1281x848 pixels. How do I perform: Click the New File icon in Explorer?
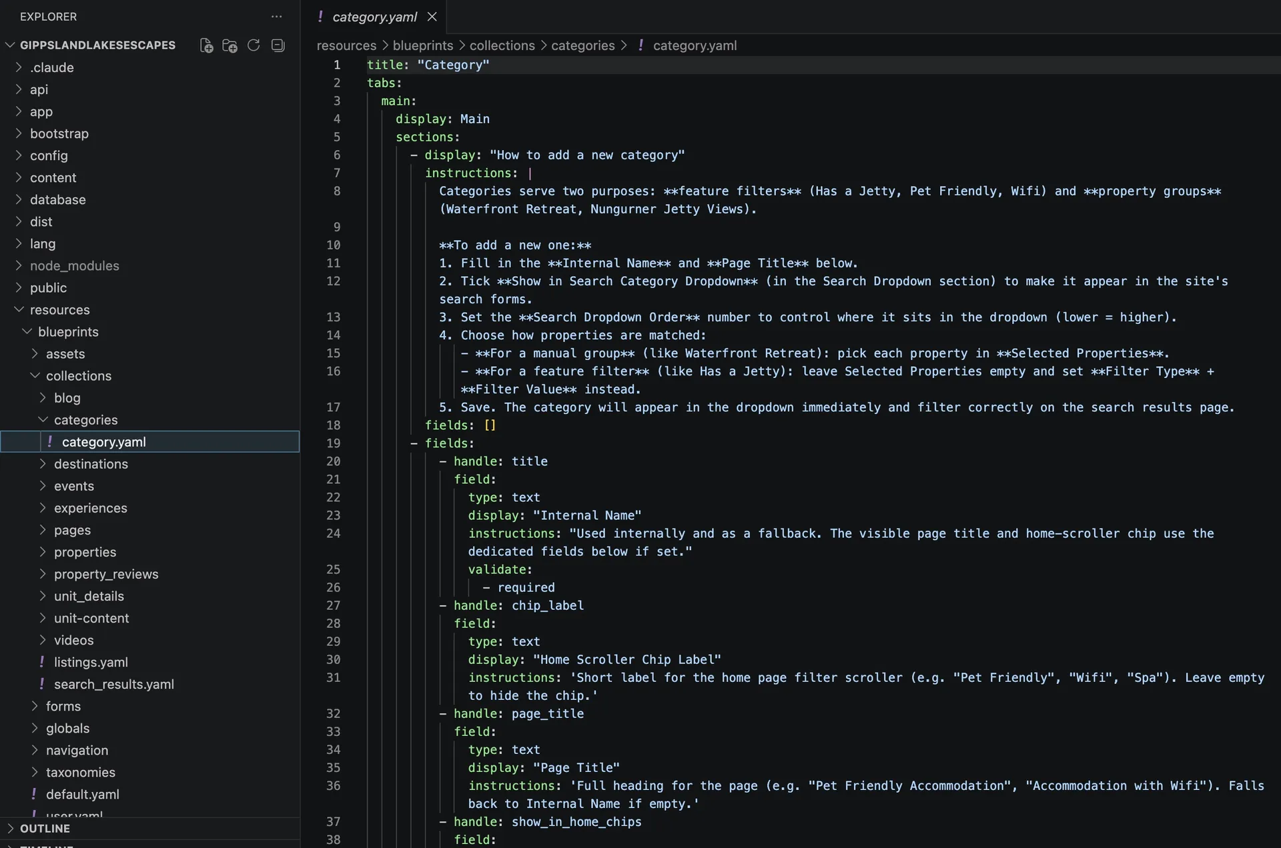(x=206, y=45)
